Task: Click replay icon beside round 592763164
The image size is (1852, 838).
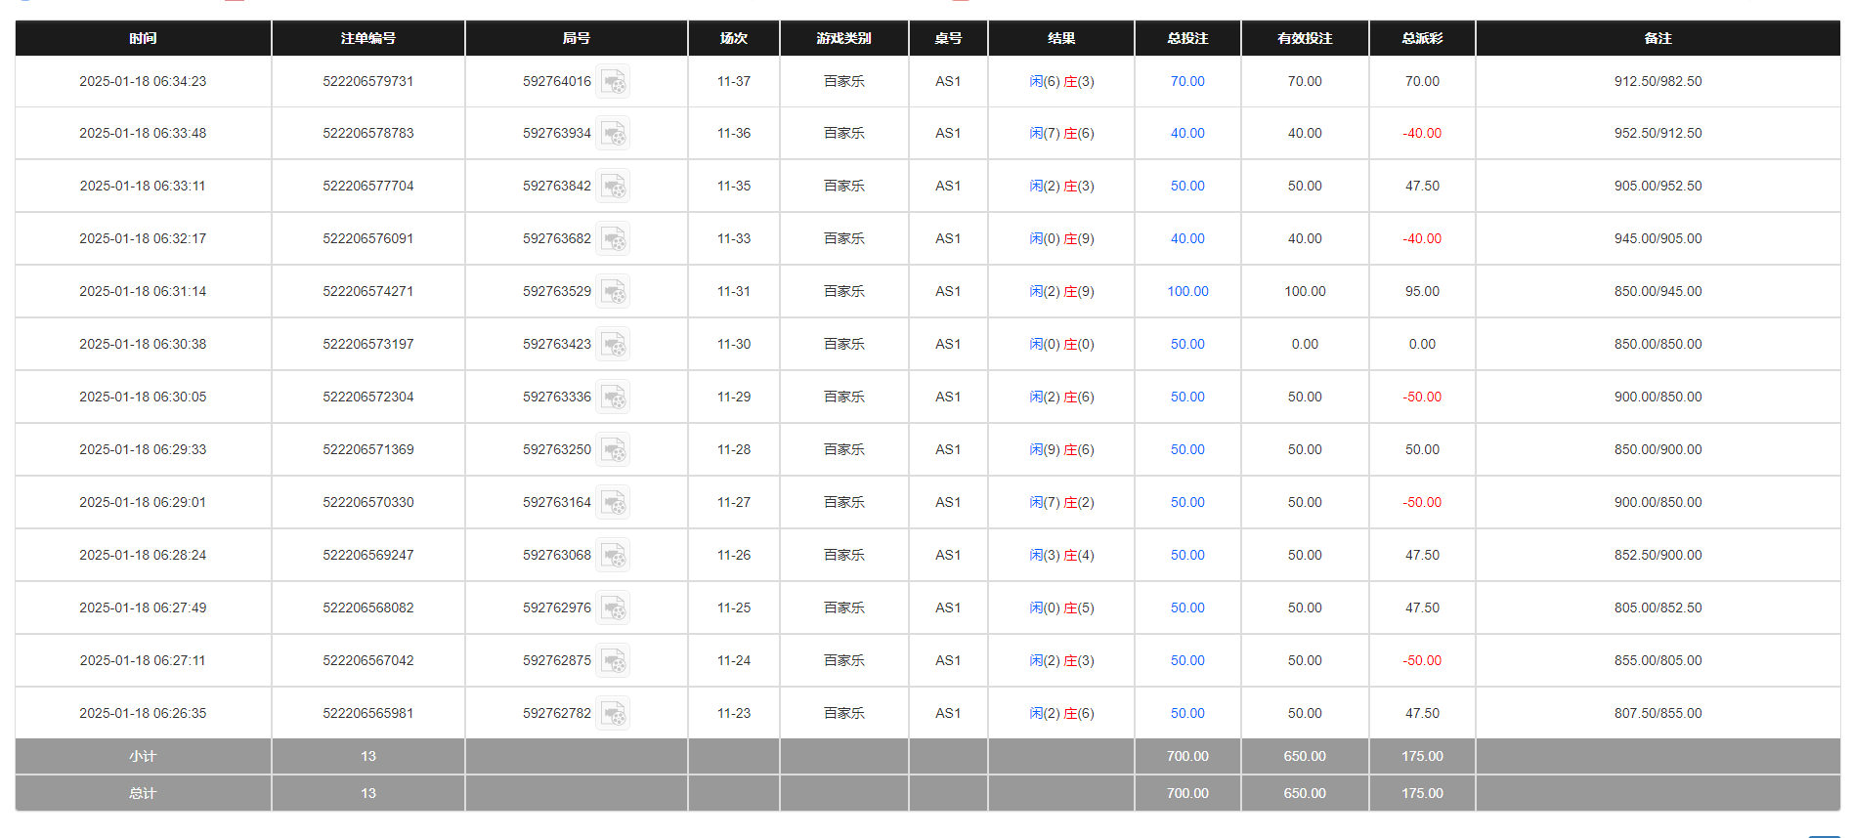Action: coord(613,503)
